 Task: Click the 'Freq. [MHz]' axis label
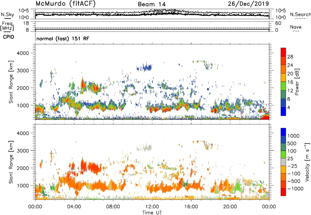[x=7, y=26]
